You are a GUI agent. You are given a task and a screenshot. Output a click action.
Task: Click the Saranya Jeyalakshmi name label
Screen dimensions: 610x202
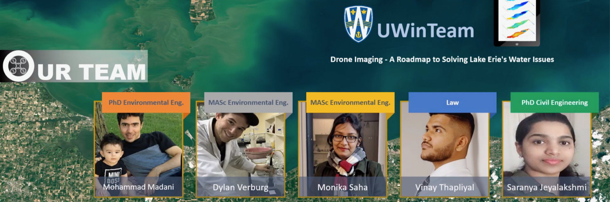point(547,187)
